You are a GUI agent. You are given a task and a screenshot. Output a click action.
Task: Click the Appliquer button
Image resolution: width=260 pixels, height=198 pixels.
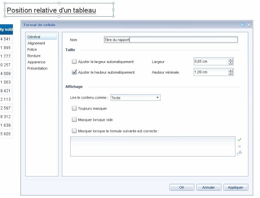click(235, 187)
